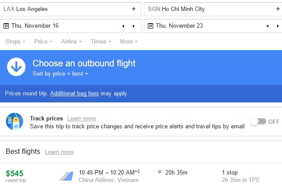Open the More filters menu

click(129, 41)
